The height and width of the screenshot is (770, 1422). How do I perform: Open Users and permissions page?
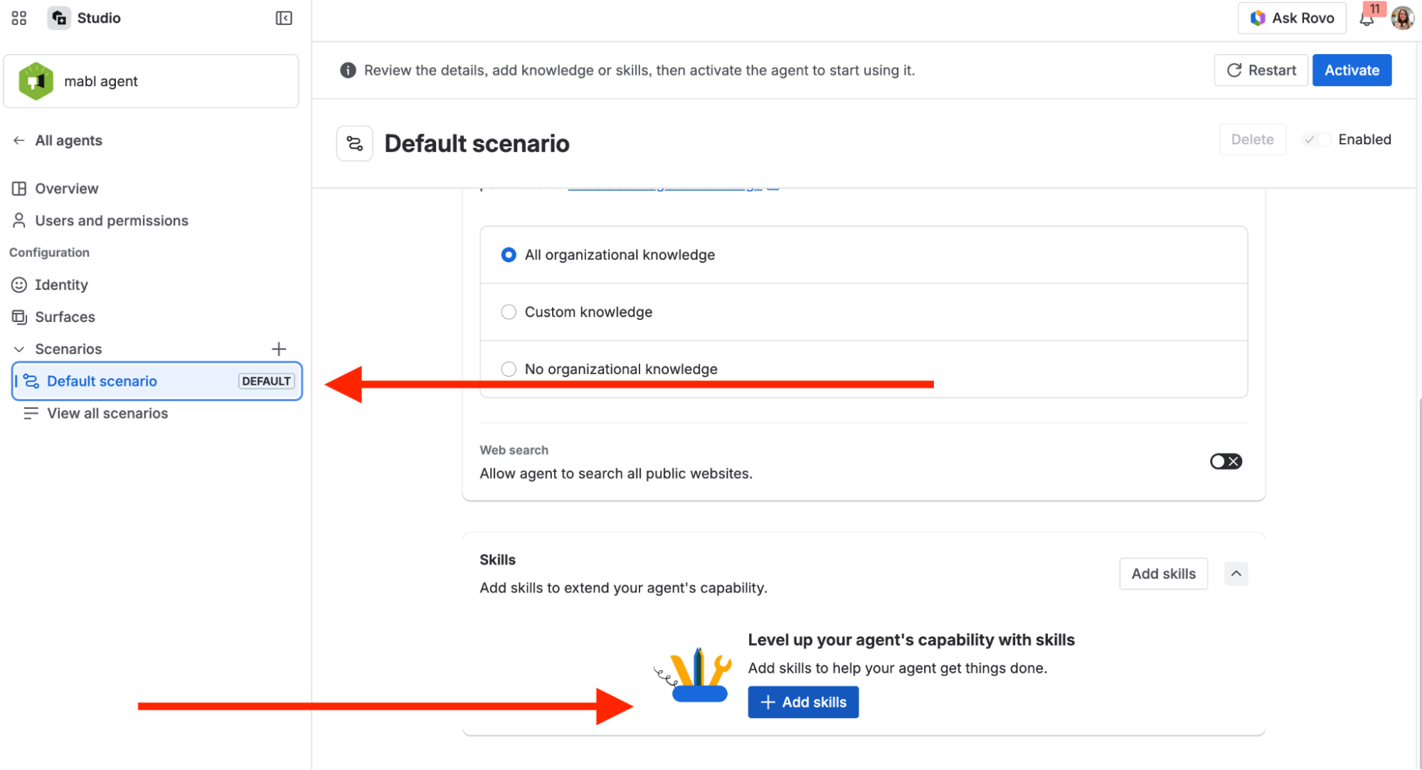112,221
